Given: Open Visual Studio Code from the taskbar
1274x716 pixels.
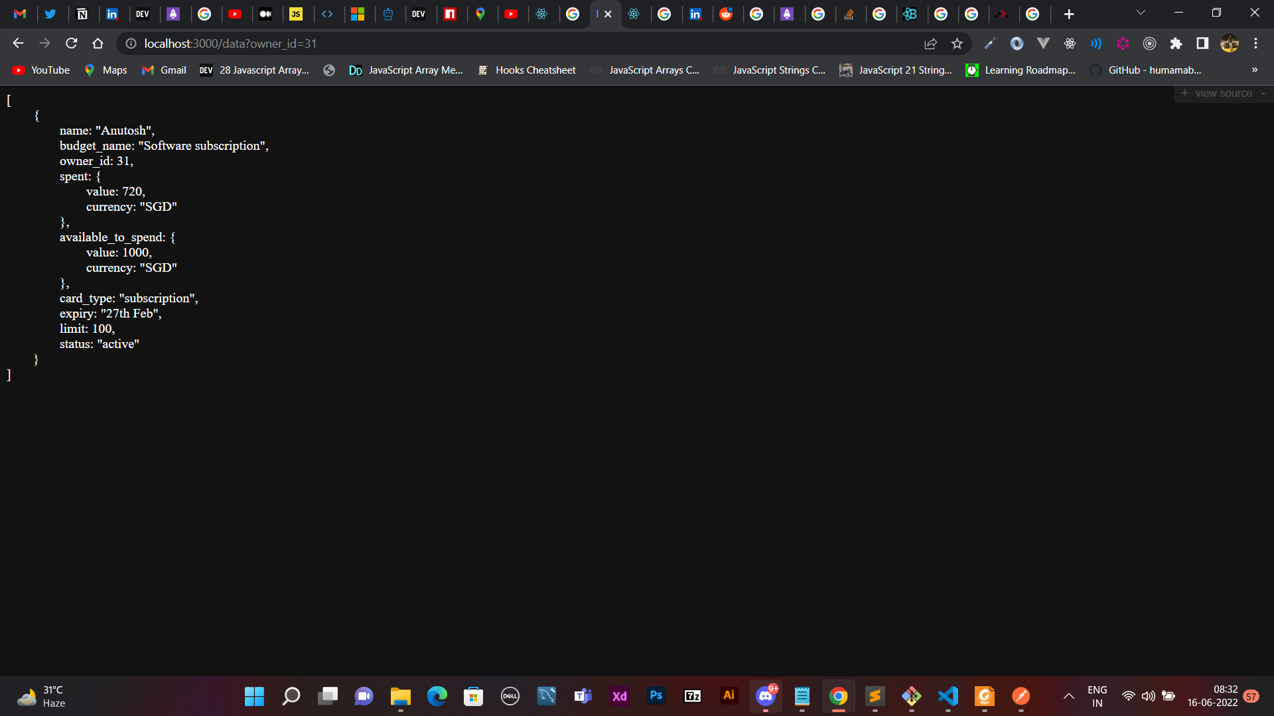Looking at the screenshot, I should 948,696.
